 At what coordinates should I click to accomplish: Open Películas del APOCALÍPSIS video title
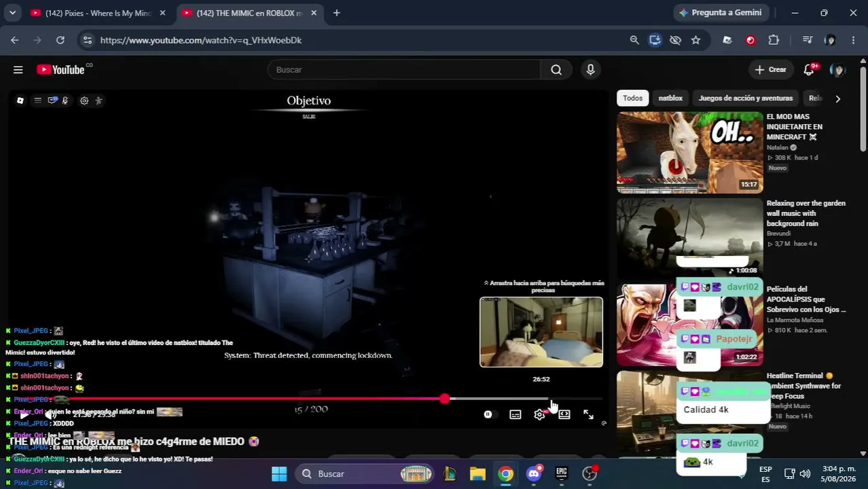click(x=806, y=300)
